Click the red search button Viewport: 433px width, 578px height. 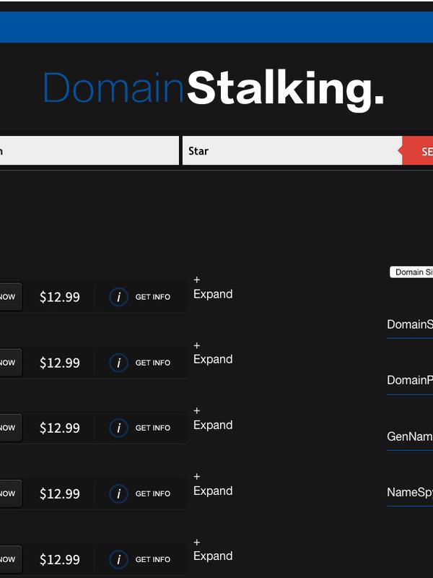tap(418, 150)
